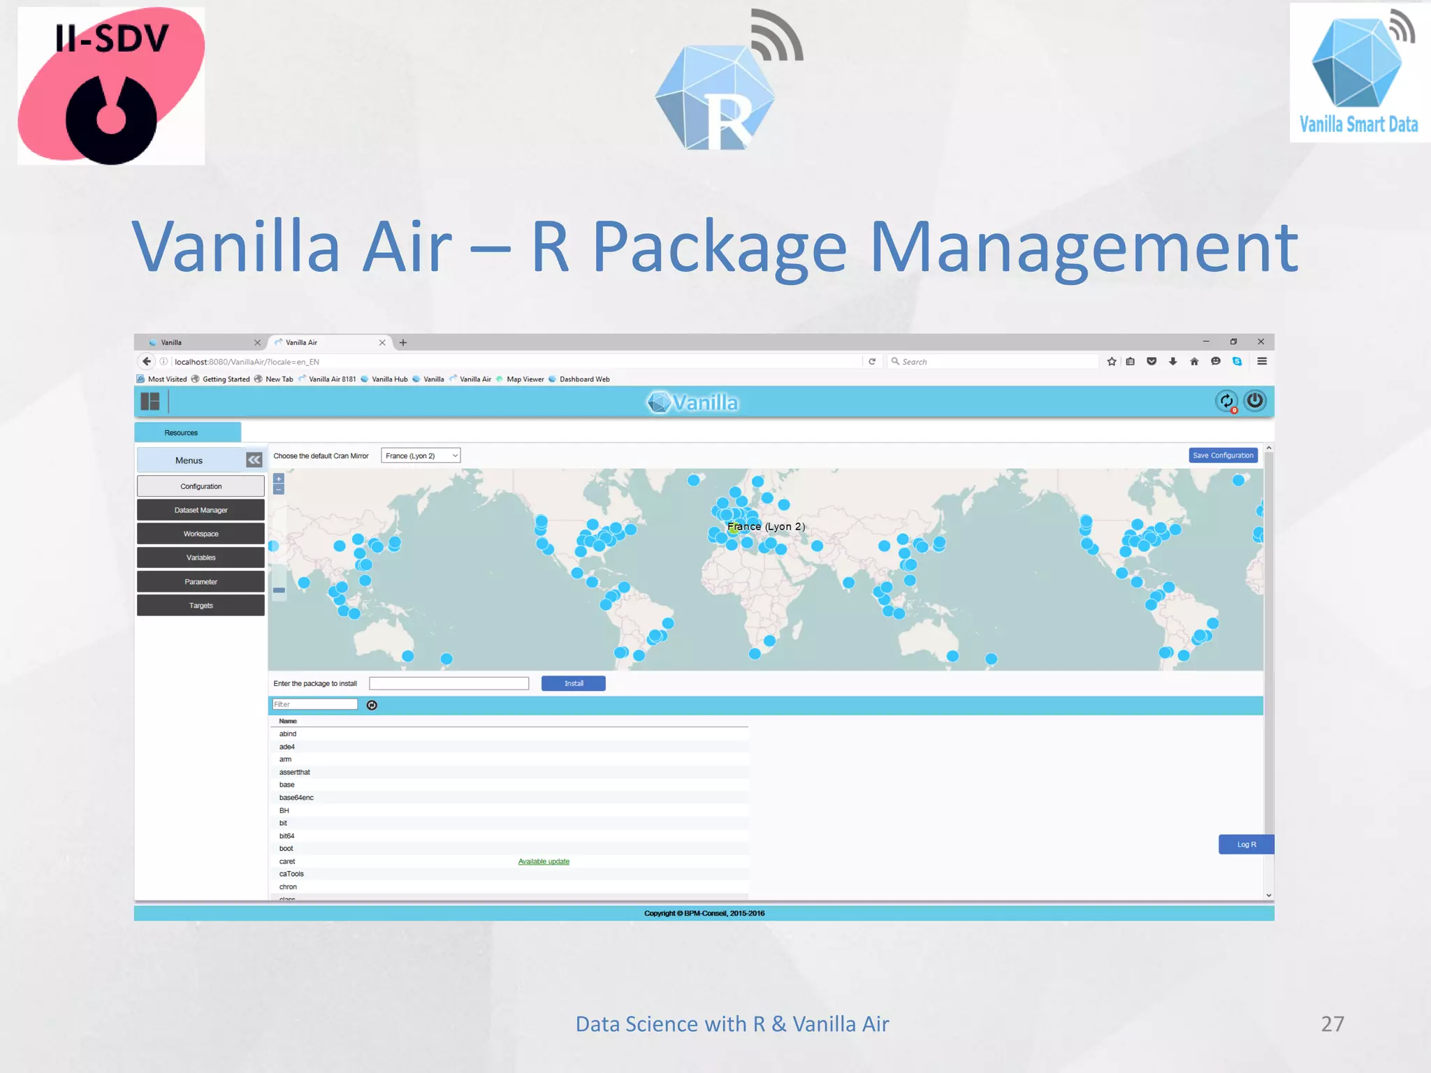
Task: Click the Available update link for caret
Action: 544,861
